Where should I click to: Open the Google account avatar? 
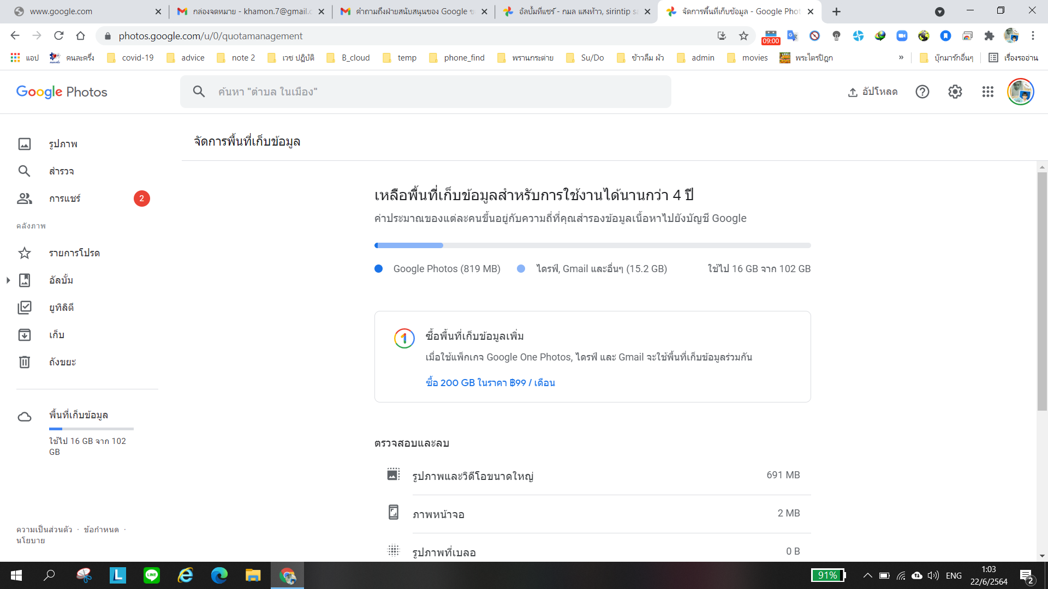(x=1021, y=92)
